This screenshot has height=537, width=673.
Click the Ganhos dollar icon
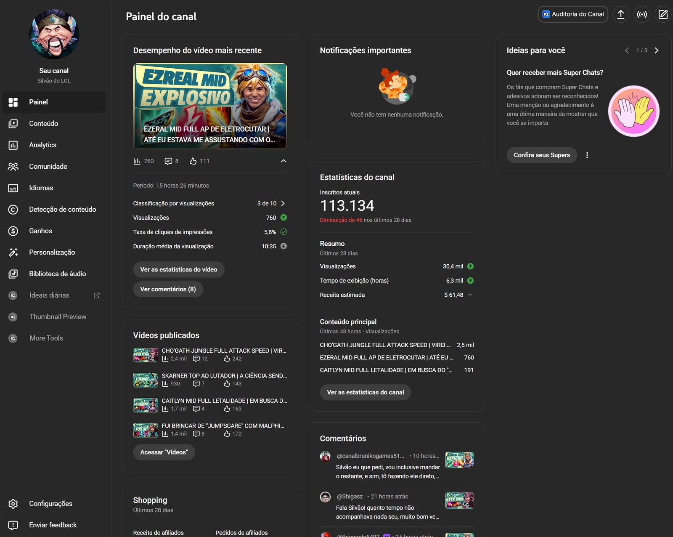[x=13, y=231]
